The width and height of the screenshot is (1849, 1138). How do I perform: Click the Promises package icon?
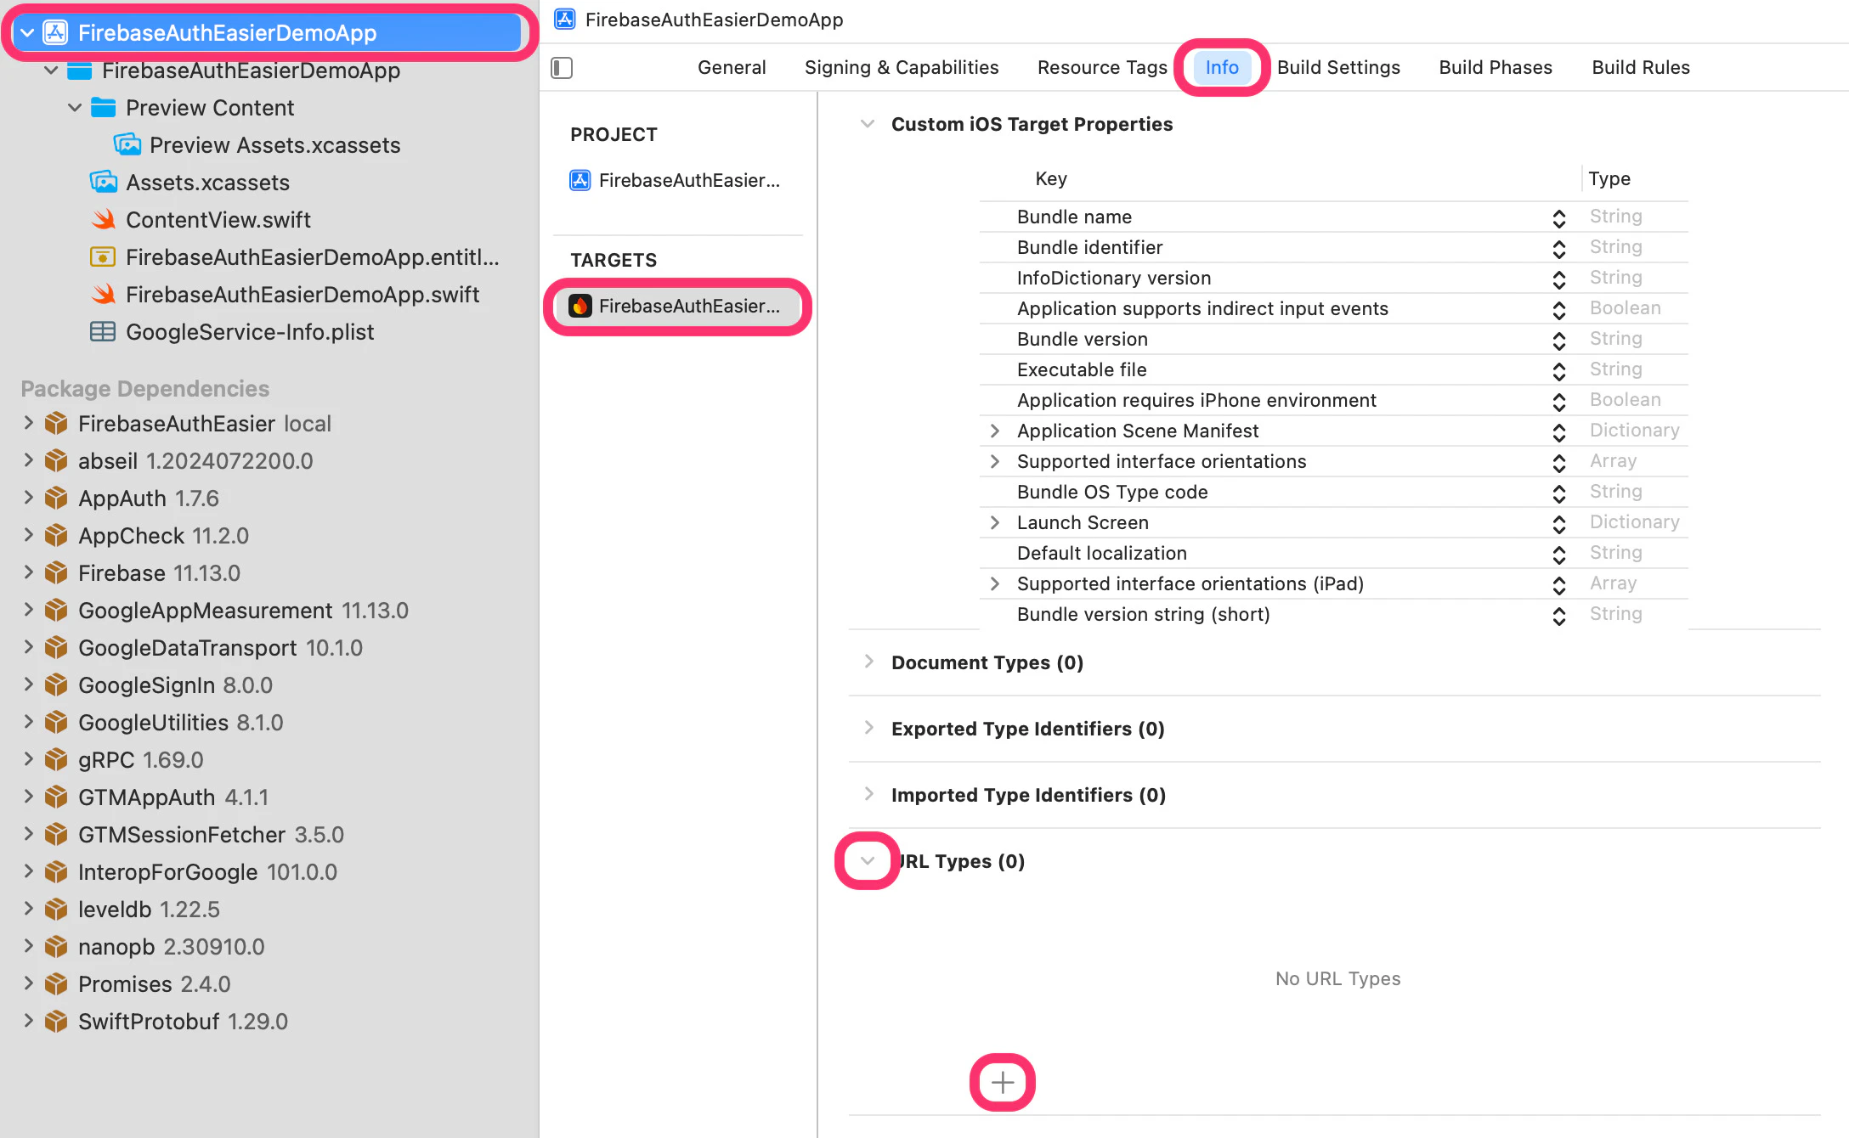pos(56,983)
